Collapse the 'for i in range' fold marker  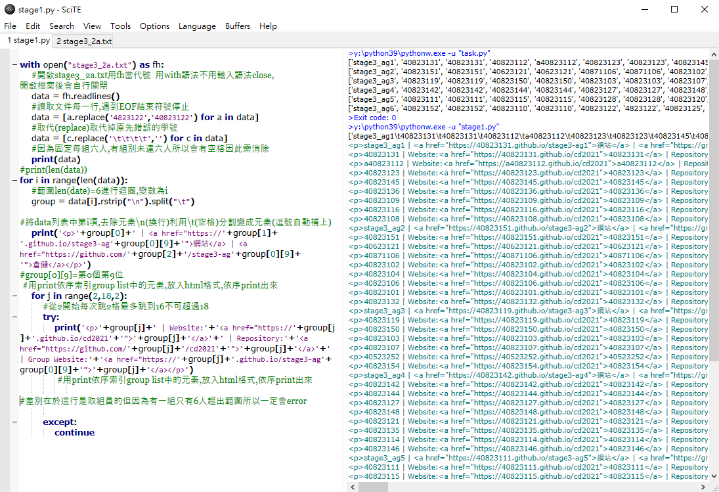pyautogui.click(x=15, y=181)
